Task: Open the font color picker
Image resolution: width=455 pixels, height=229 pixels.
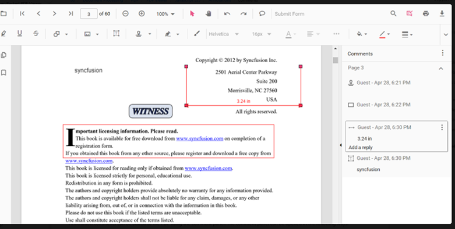Action: pyautogui.click(x=291, y=34)
